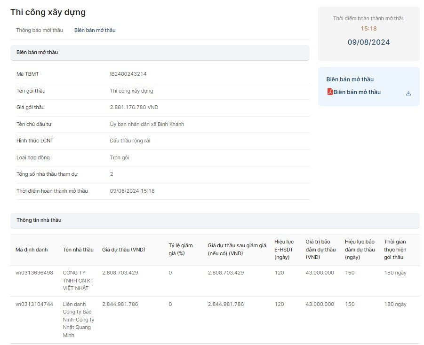Click bidder ID vn0313696498
This screenshot has height=345, width=424.
[34, 273]
